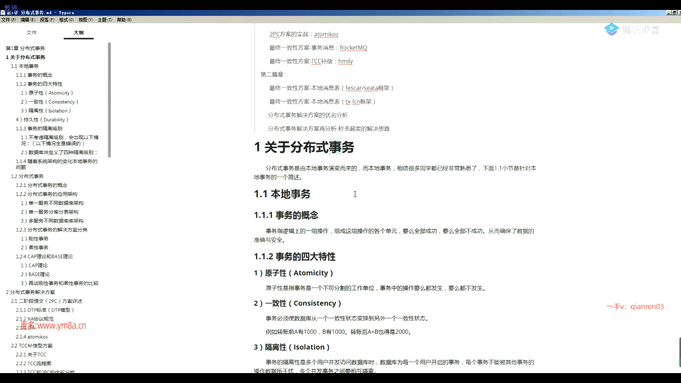Minimize the Typora window
The image size is (681, 383).
669,12
